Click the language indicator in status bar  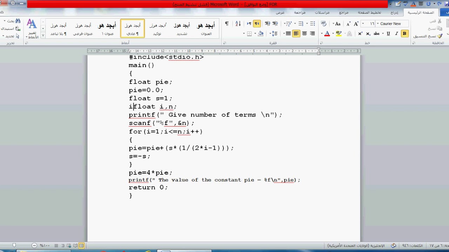point(356,246)
